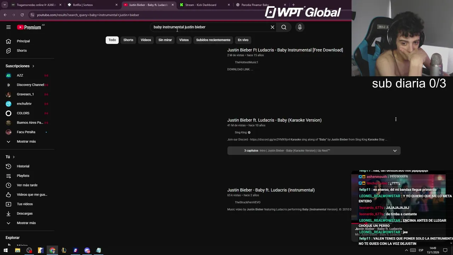Select the Sin mirar filter chip

pyautogui.click(x=165, y=40)
